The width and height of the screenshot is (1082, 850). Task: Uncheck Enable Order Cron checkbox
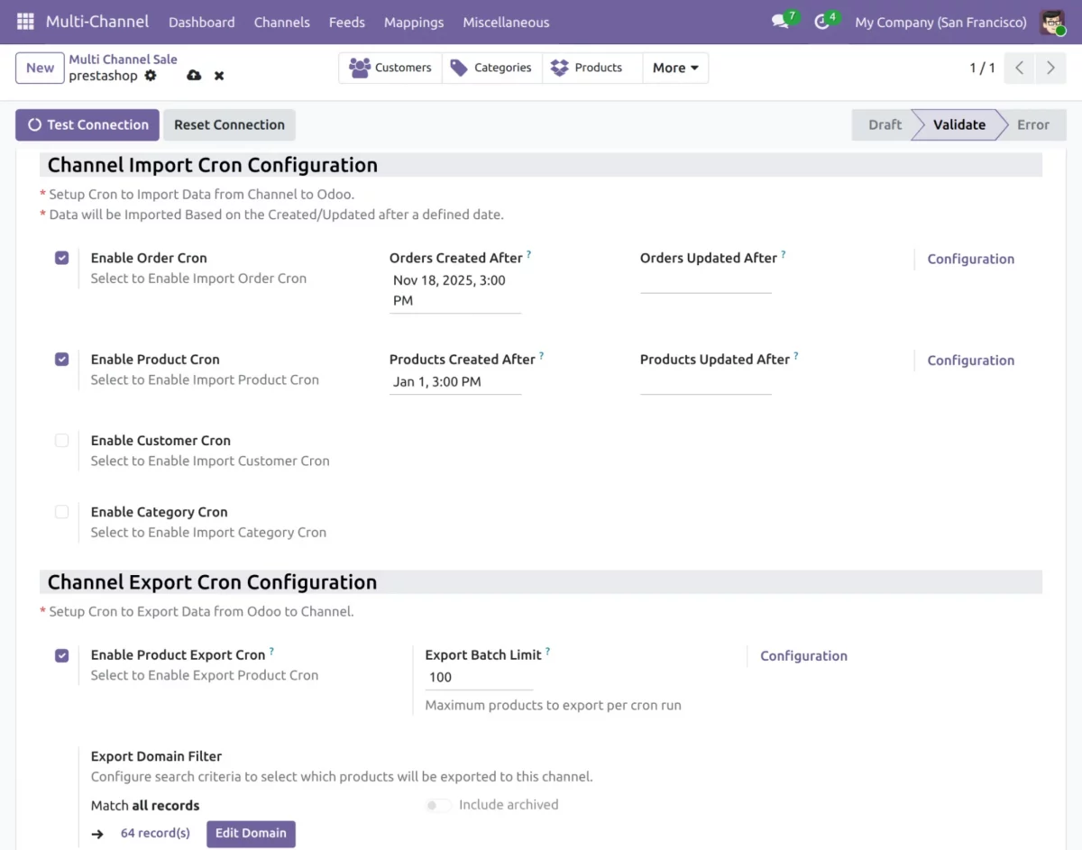61,258
